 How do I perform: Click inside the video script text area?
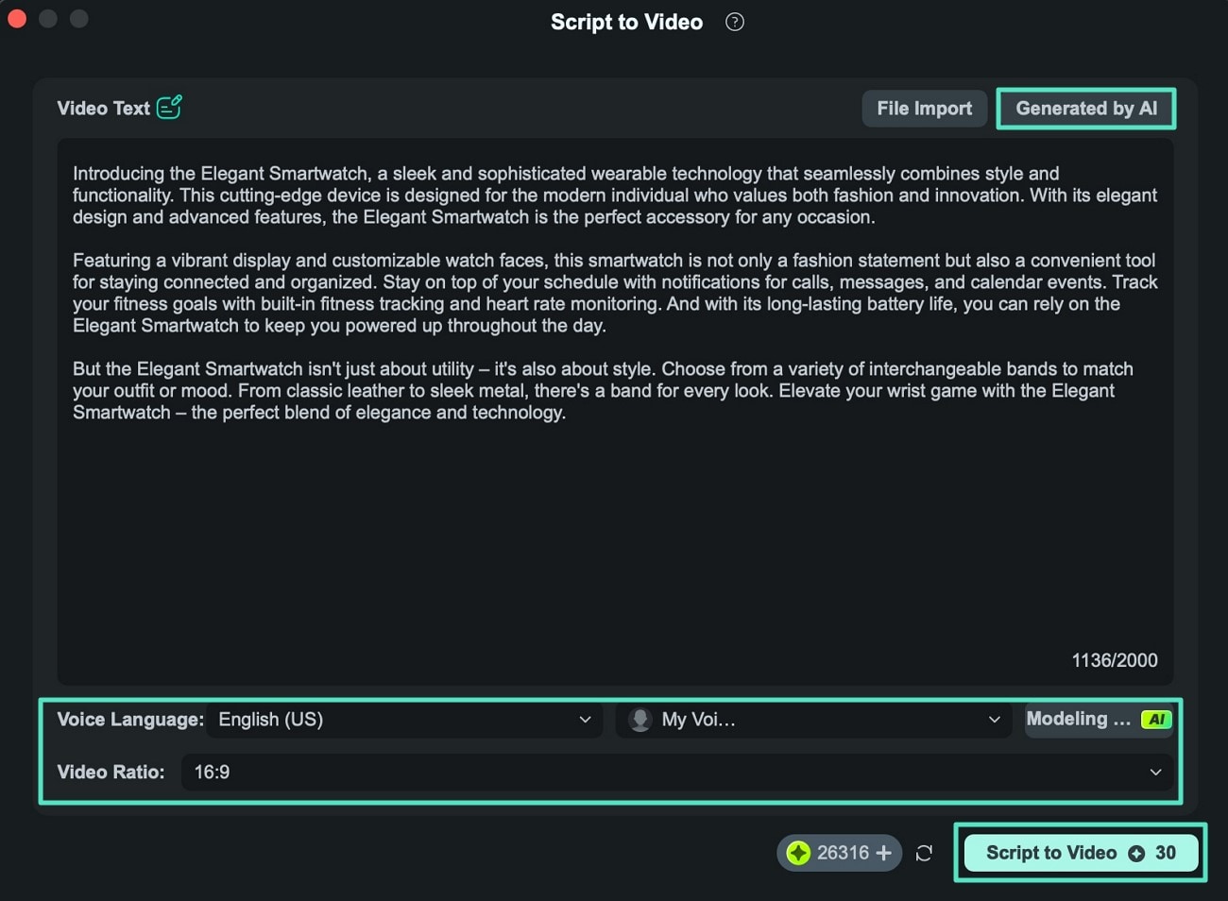tap(615, 412)
